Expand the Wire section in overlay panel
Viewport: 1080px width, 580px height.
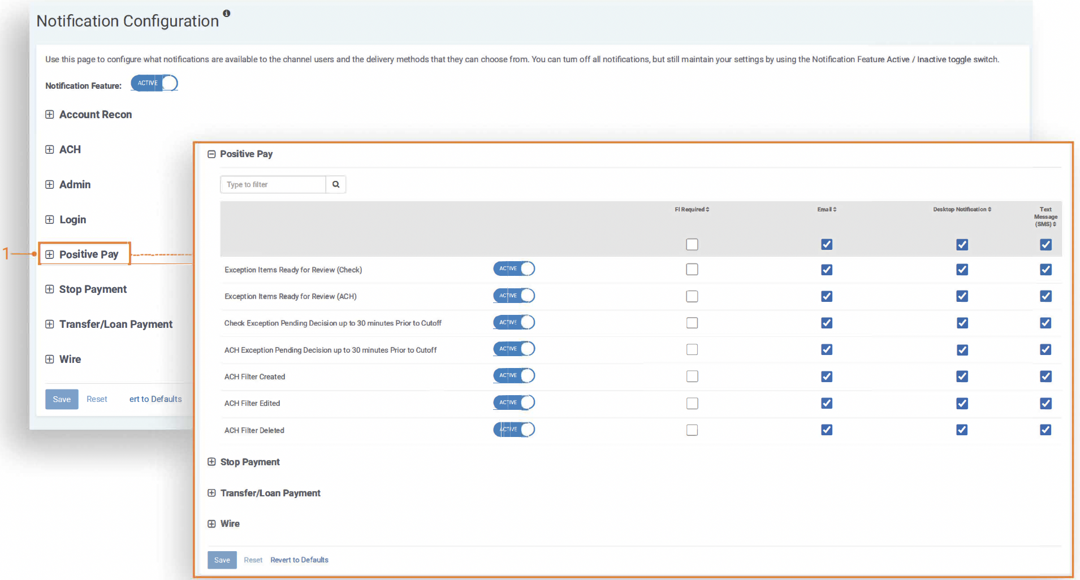[x=211, y=524]
